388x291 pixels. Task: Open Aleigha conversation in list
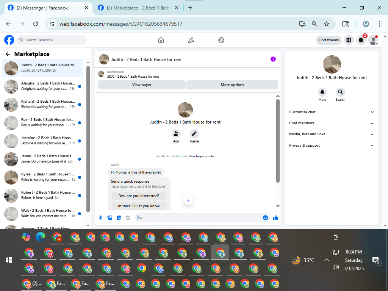point(42,86)
